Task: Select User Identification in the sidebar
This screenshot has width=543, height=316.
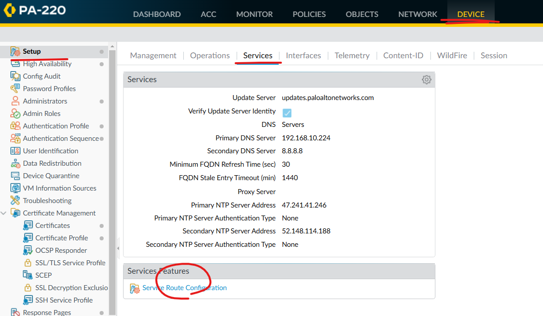Action: pyautogui.click(x=50, y=151)
